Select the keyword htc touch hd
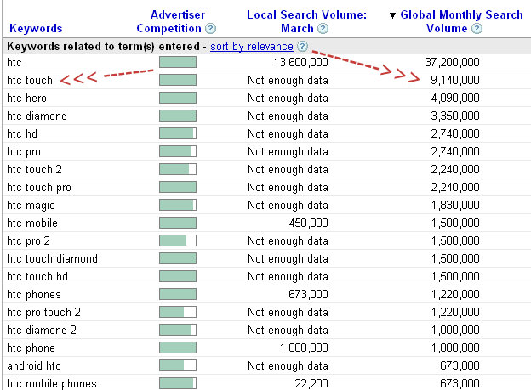531x390 pixels. 37,277
